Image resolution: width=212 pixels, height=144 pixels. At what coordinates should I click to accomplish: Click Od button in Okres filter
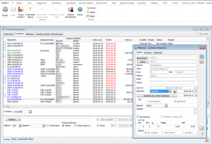coord(112,125)
